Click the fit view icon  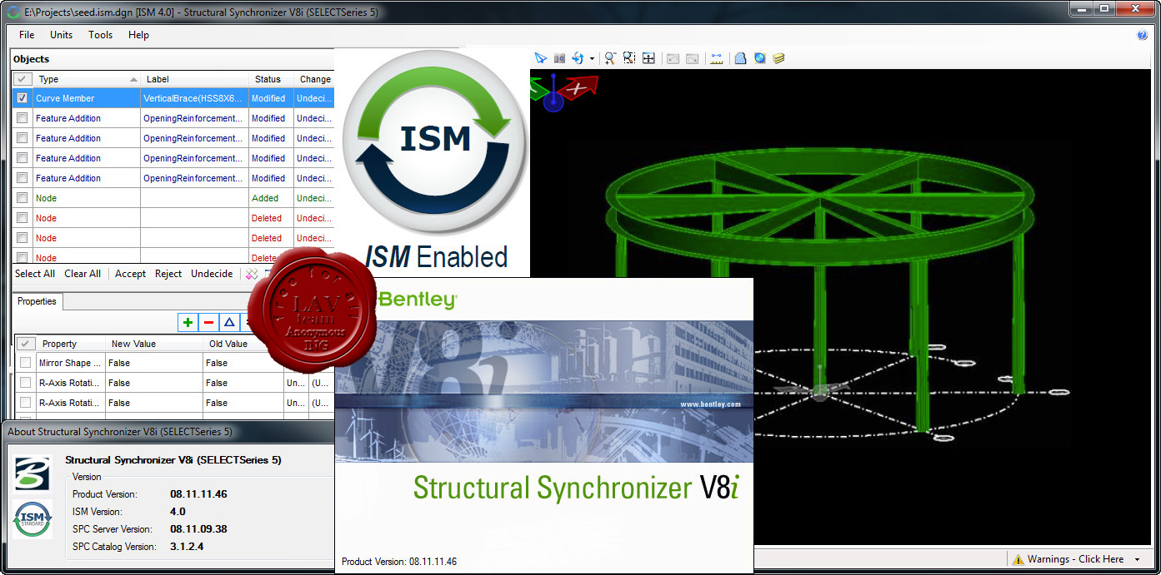[648, 58]
